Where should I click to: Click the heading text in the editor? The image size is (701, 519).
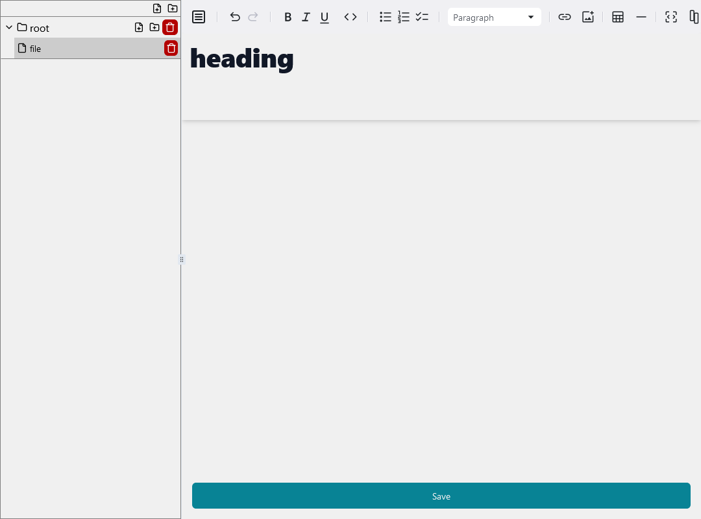[241, 58]
